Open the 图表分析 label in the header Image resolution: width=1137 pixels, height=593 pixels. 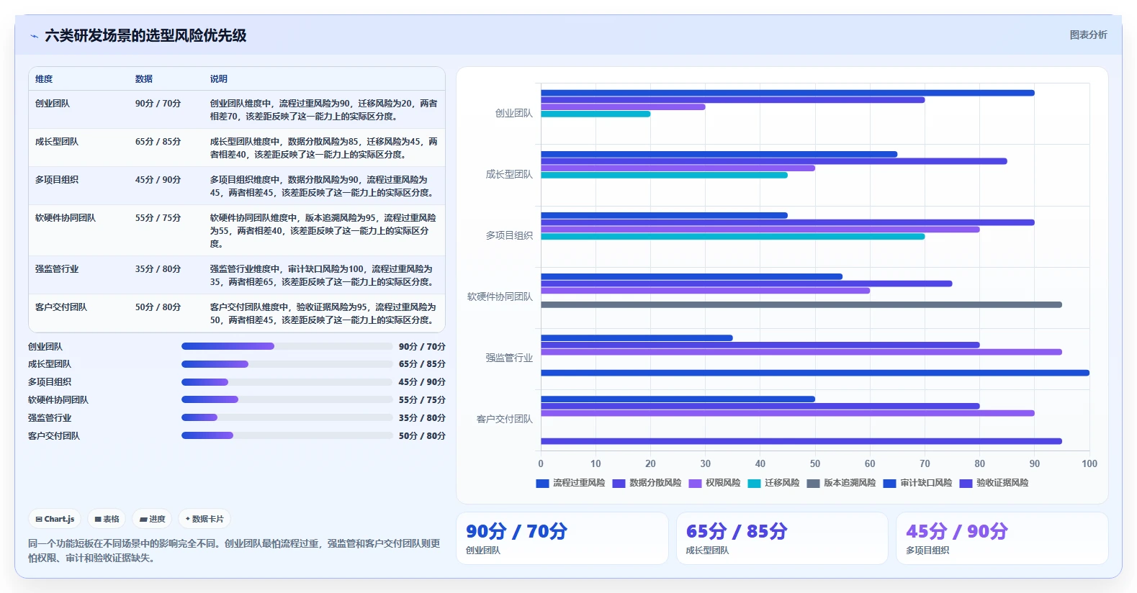(1088, 35)
